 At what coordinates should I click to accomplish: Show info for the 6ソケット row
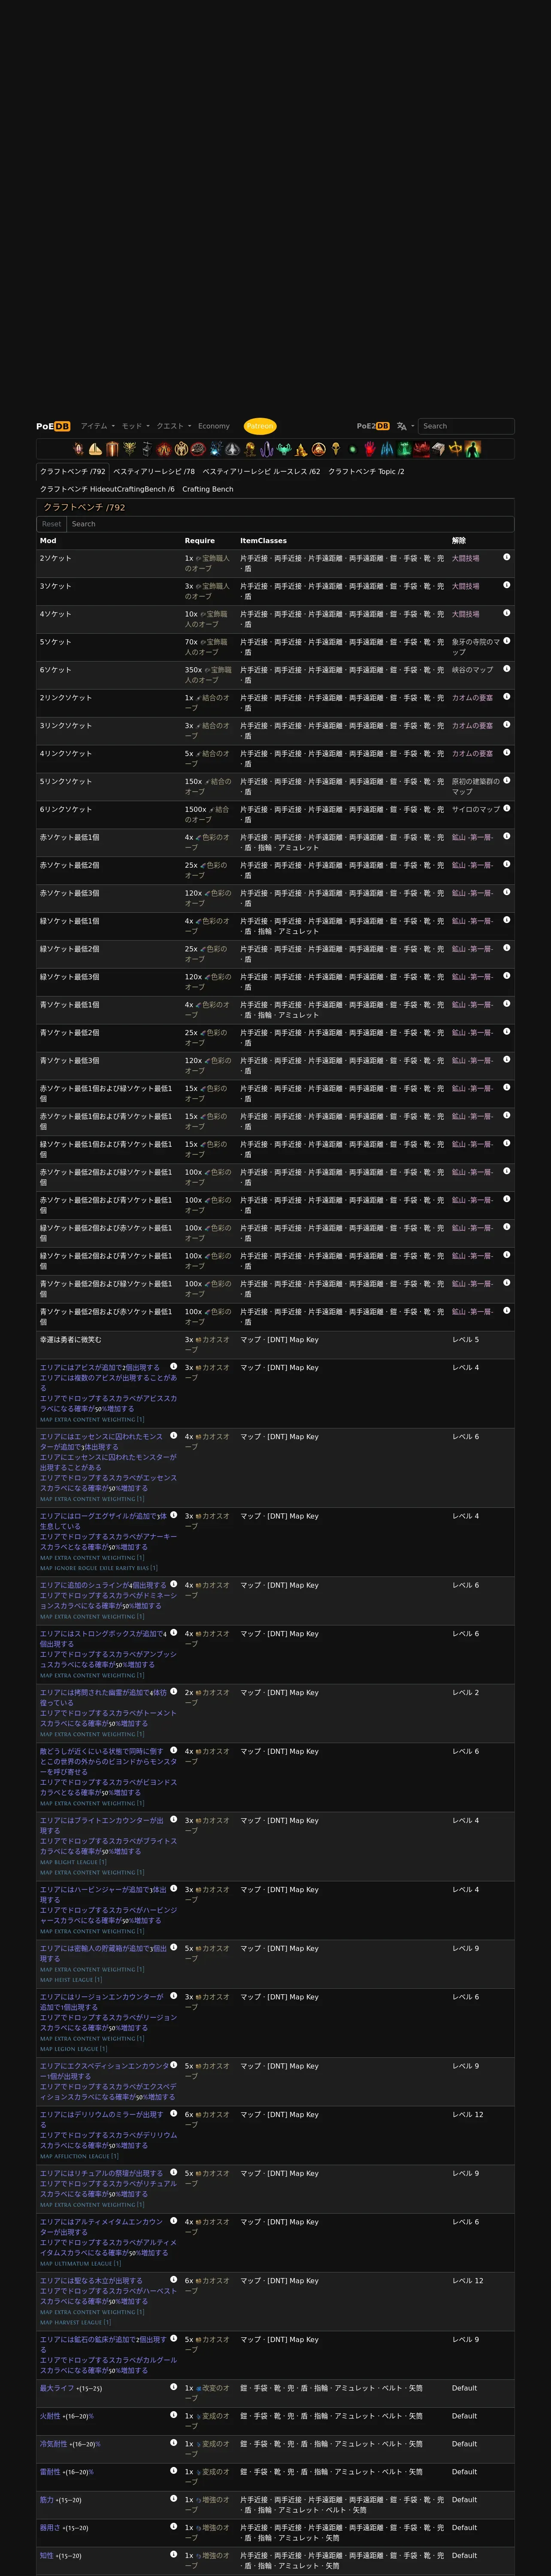point(507,669)
